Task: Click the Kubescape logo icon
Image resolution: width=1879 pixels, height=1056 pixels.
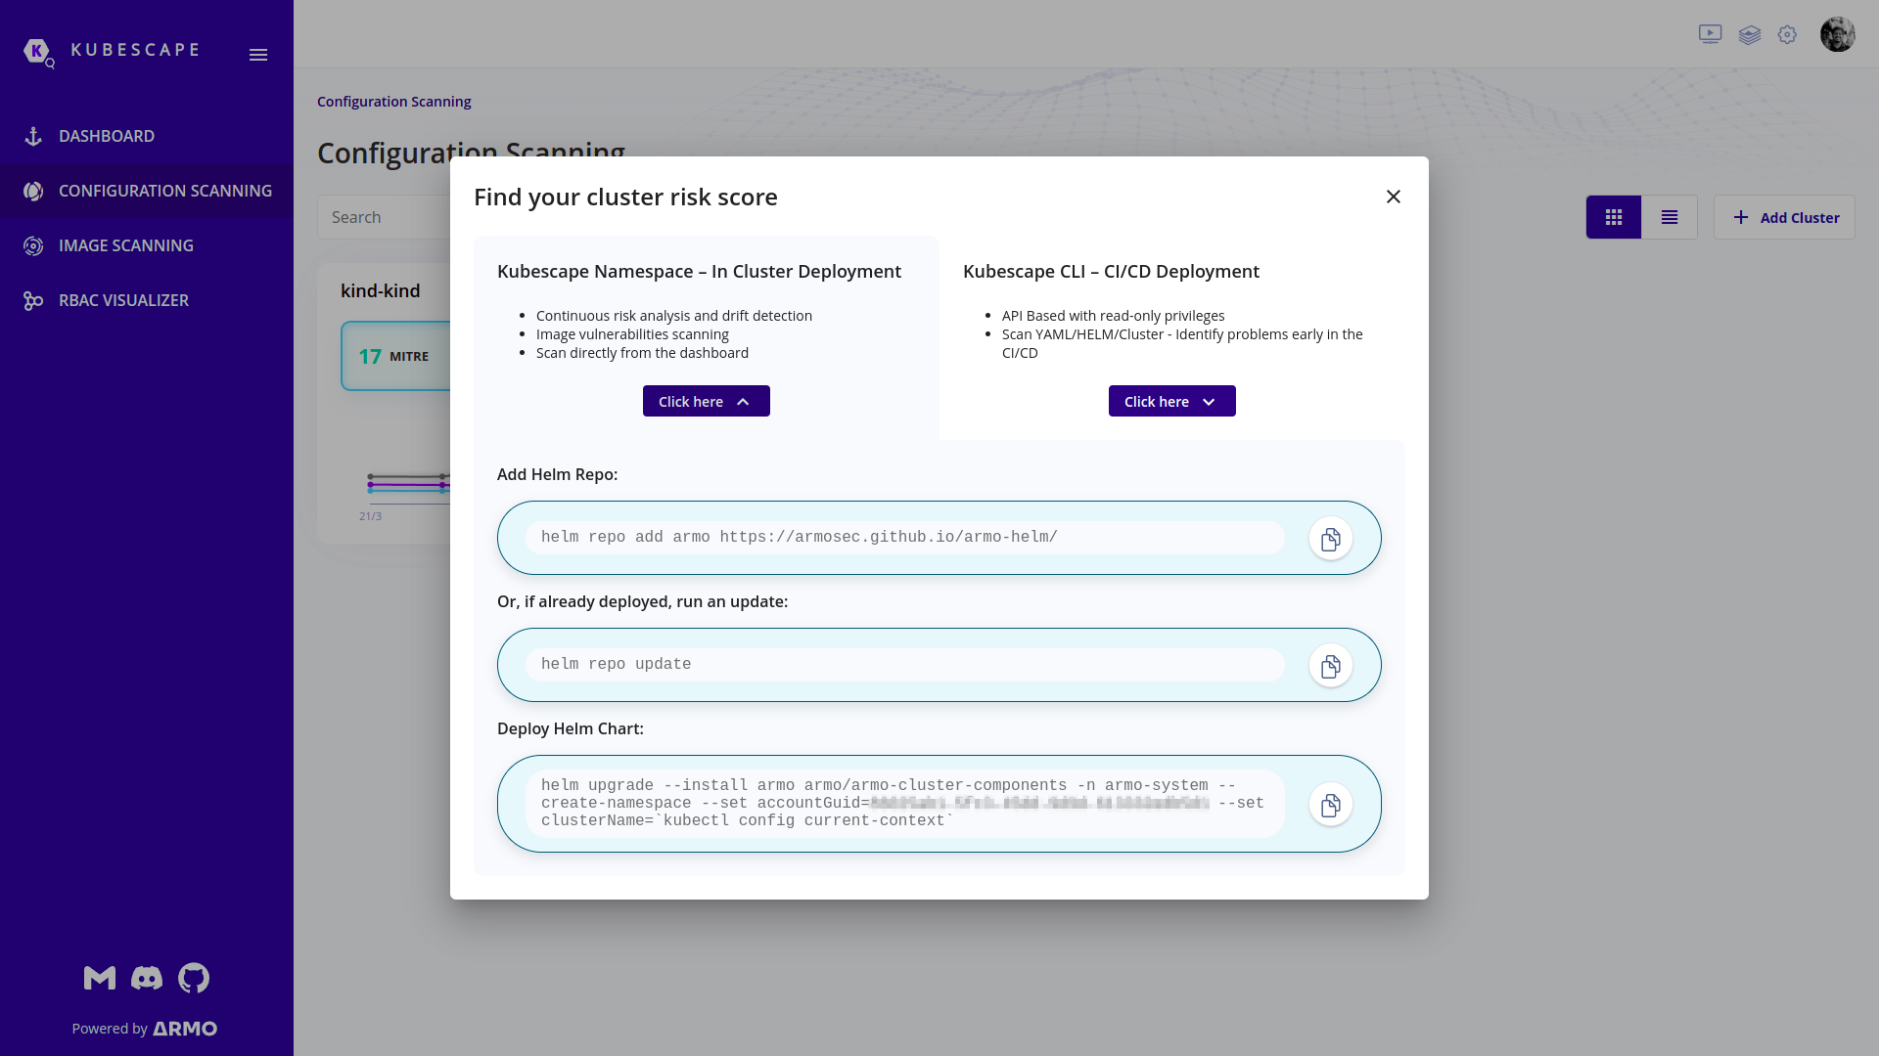Action: 38,52
